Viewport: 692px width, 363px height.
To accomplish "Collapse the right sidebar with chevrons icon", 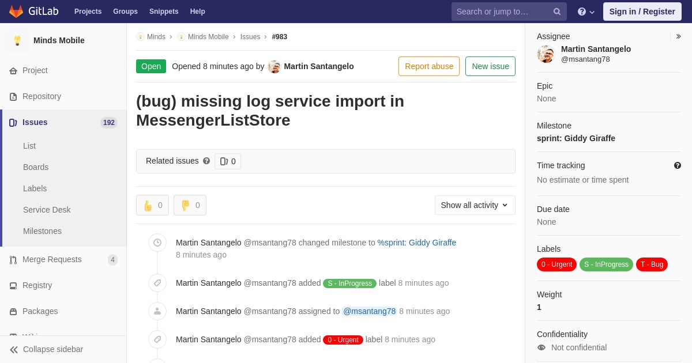I will (678, 36).
